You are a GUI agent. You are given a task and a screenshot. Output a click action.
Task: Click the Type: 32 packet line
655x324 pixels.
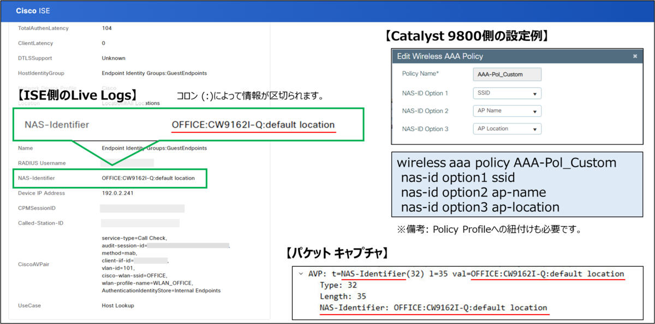coord(339,285)
